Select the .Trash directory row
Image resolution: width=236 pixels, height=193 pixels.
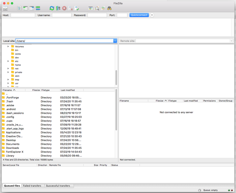click(58, 101)
